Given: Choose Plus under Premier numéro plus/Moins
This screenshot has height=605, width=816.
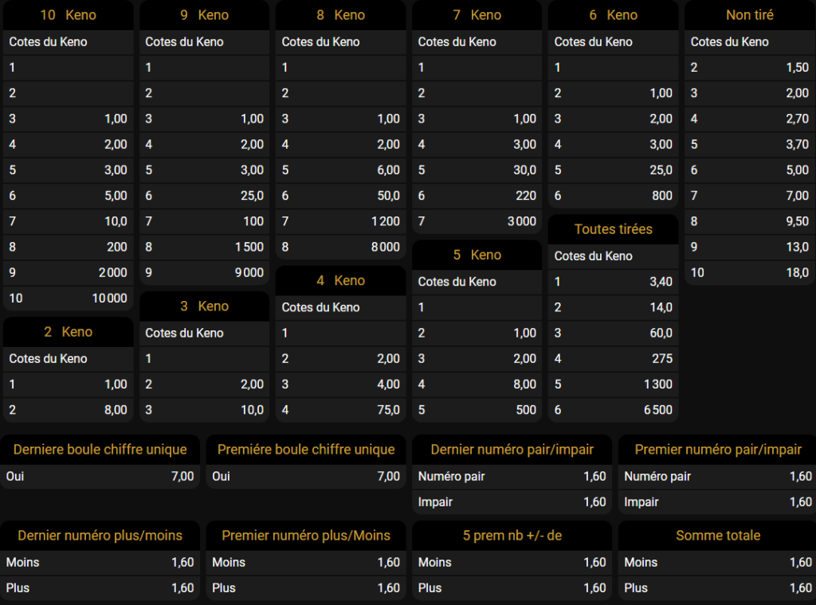Looking at the screenshot, I should point(306,588).
